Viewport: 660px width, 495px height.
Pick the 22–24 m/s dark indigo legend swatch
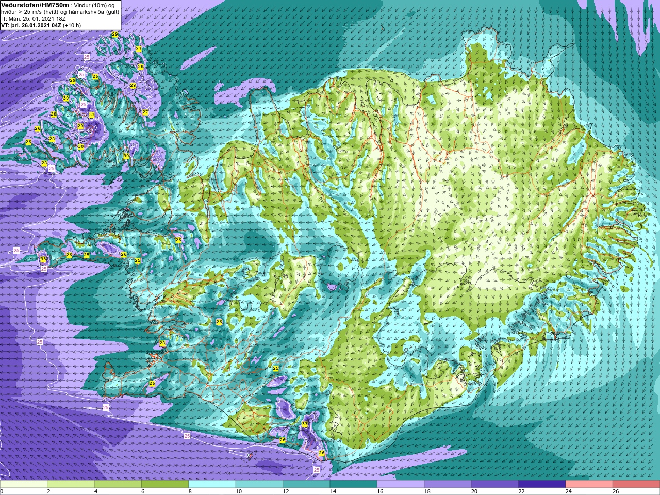pyautogui.click(x=542, y=484)
